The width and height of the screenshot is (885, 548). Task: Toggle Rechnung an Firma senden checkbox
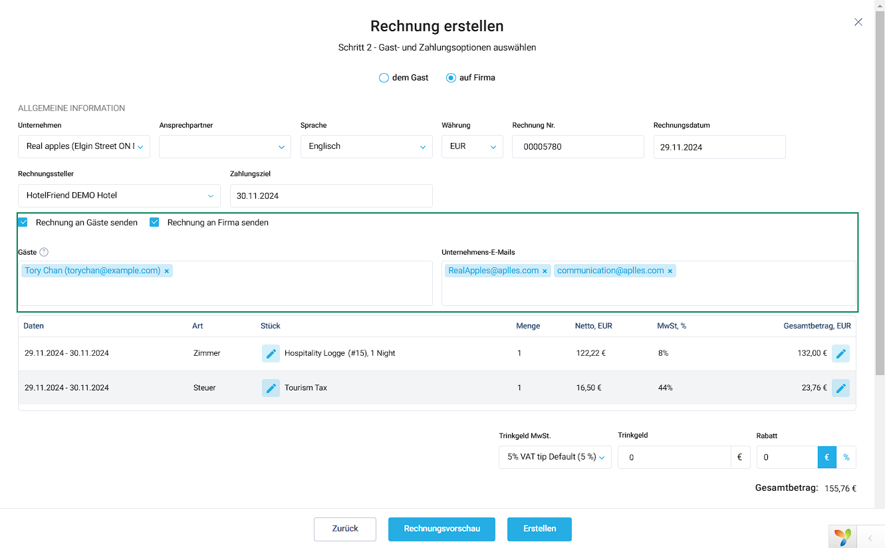(x=154, y=222)
